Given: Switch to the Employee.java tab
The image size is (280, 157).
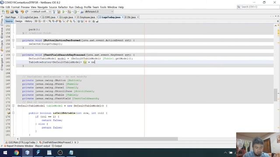Looking at the screenshot, I should 87,17.
